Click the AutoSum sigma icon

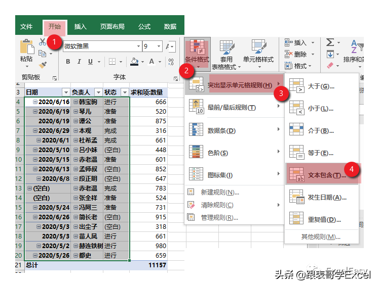pyautogui.click(x=330, y=42)
